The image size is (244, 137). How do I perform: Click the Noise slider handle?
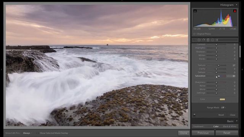[x=216, y=86]
